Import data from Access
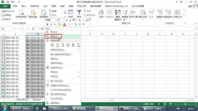 pyautogui.click(x=8, y=11)
